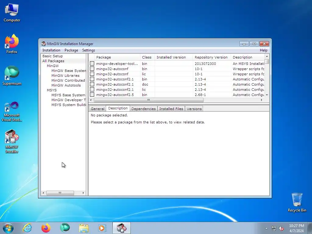The image size is (312, 234).
Task: Maximize the MinGW Installation Manager window
Action: point(254,44)
